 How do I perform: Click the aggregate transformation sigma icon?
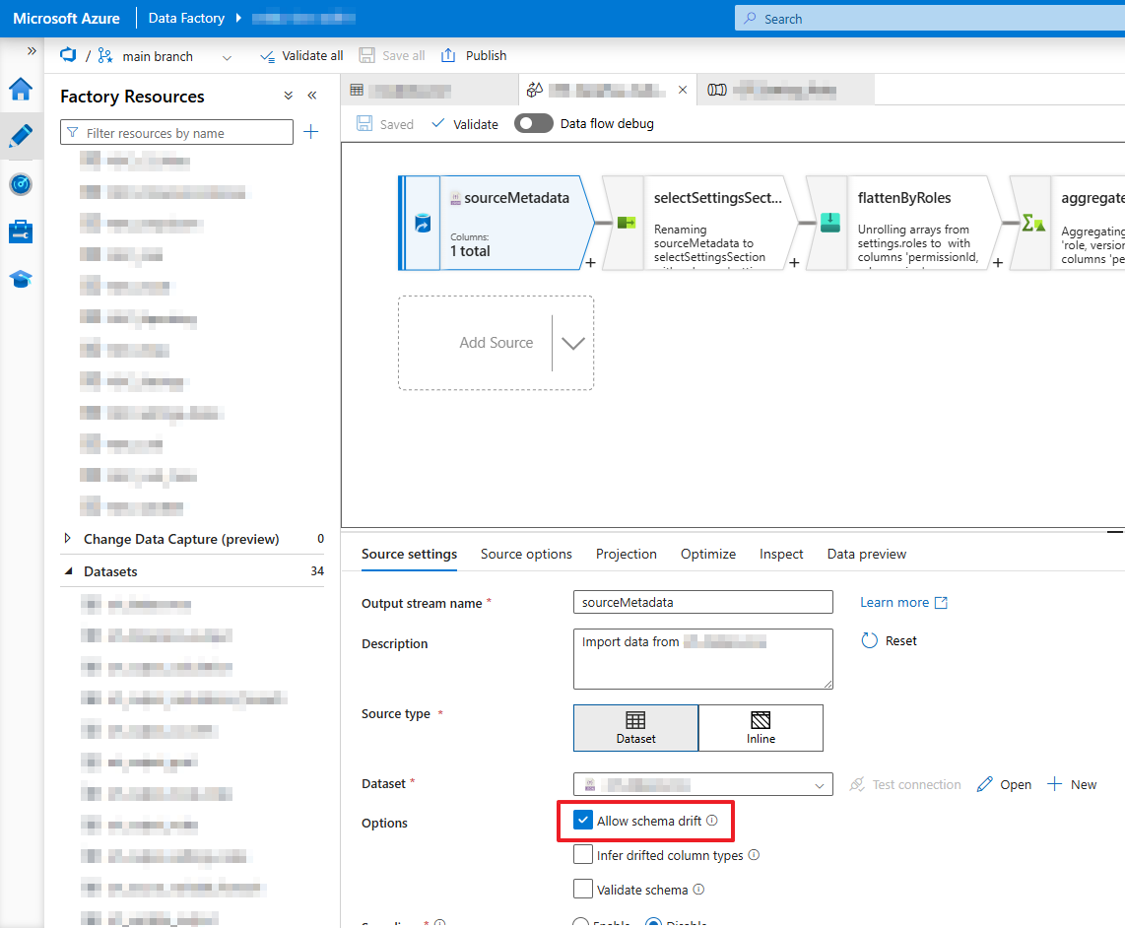[x=1033, y=223]
